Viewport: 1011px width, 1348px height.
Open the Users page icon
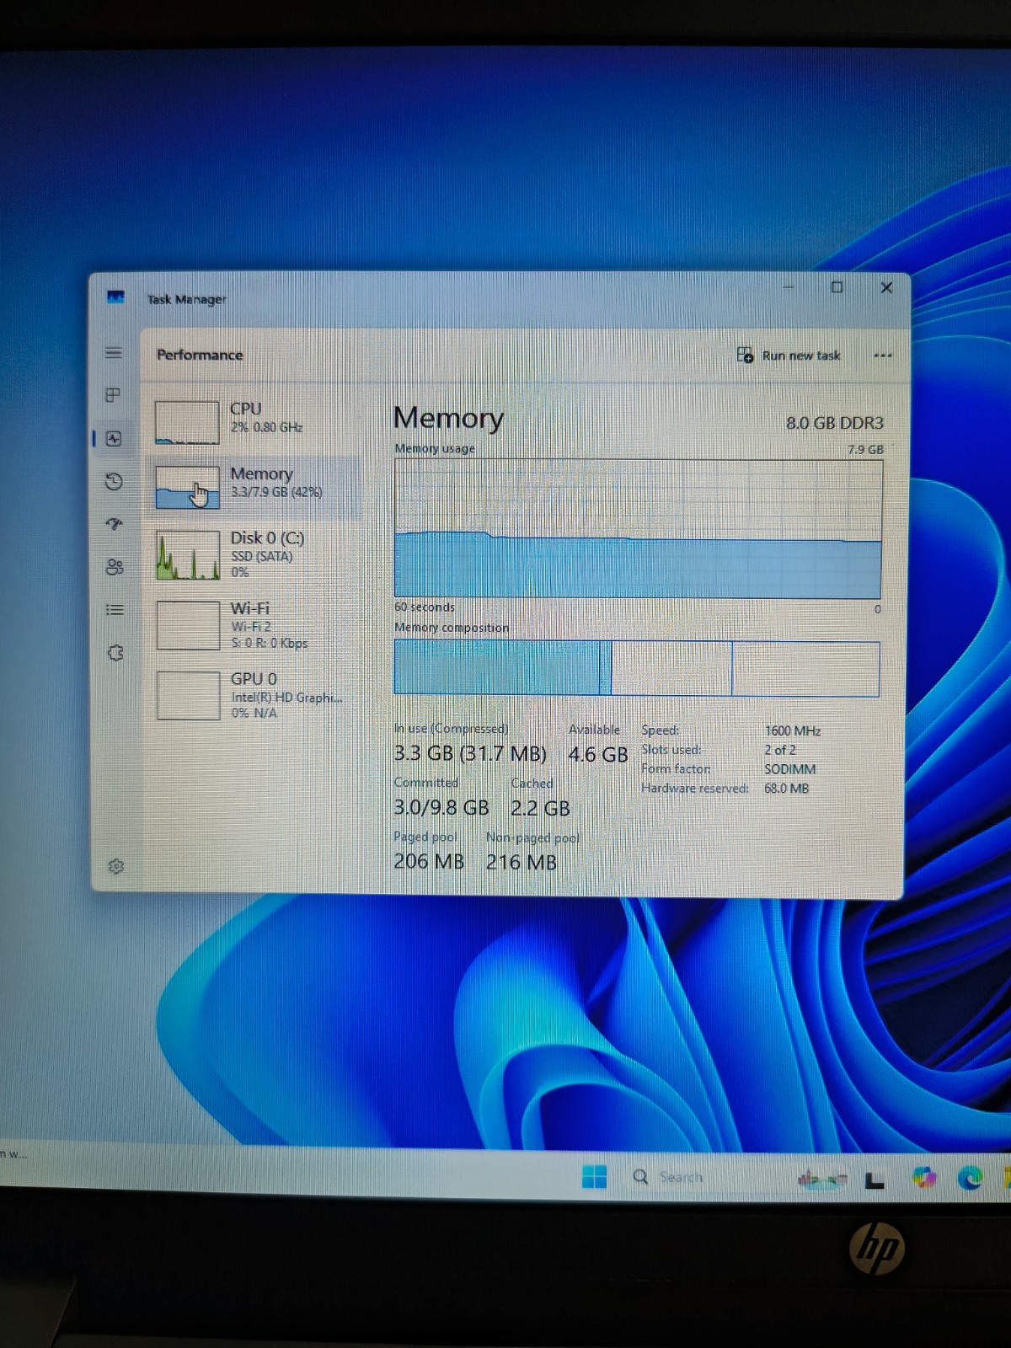coord(115,567)
